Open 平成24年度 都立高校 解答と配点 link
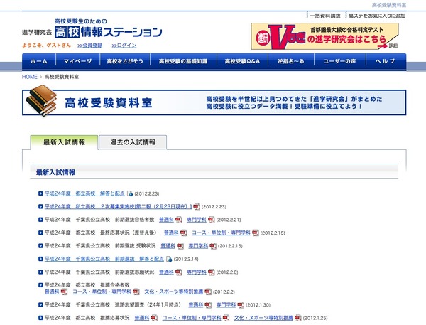Image resolution: width=426 pixels, height=325 pixels. (84, 193)
